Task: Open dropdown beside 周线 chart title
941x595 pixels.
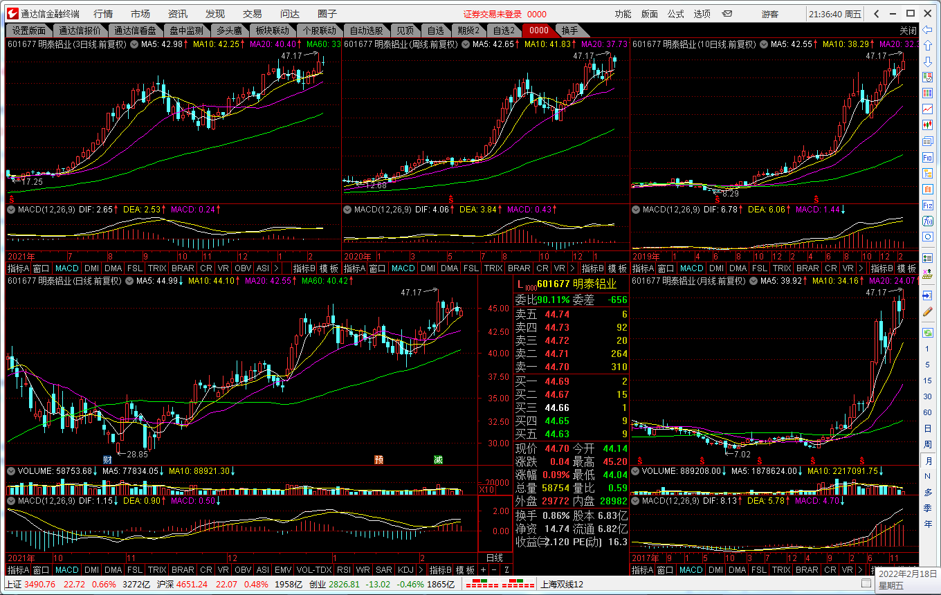Action: pyautogui.click(x=464, y=44)
